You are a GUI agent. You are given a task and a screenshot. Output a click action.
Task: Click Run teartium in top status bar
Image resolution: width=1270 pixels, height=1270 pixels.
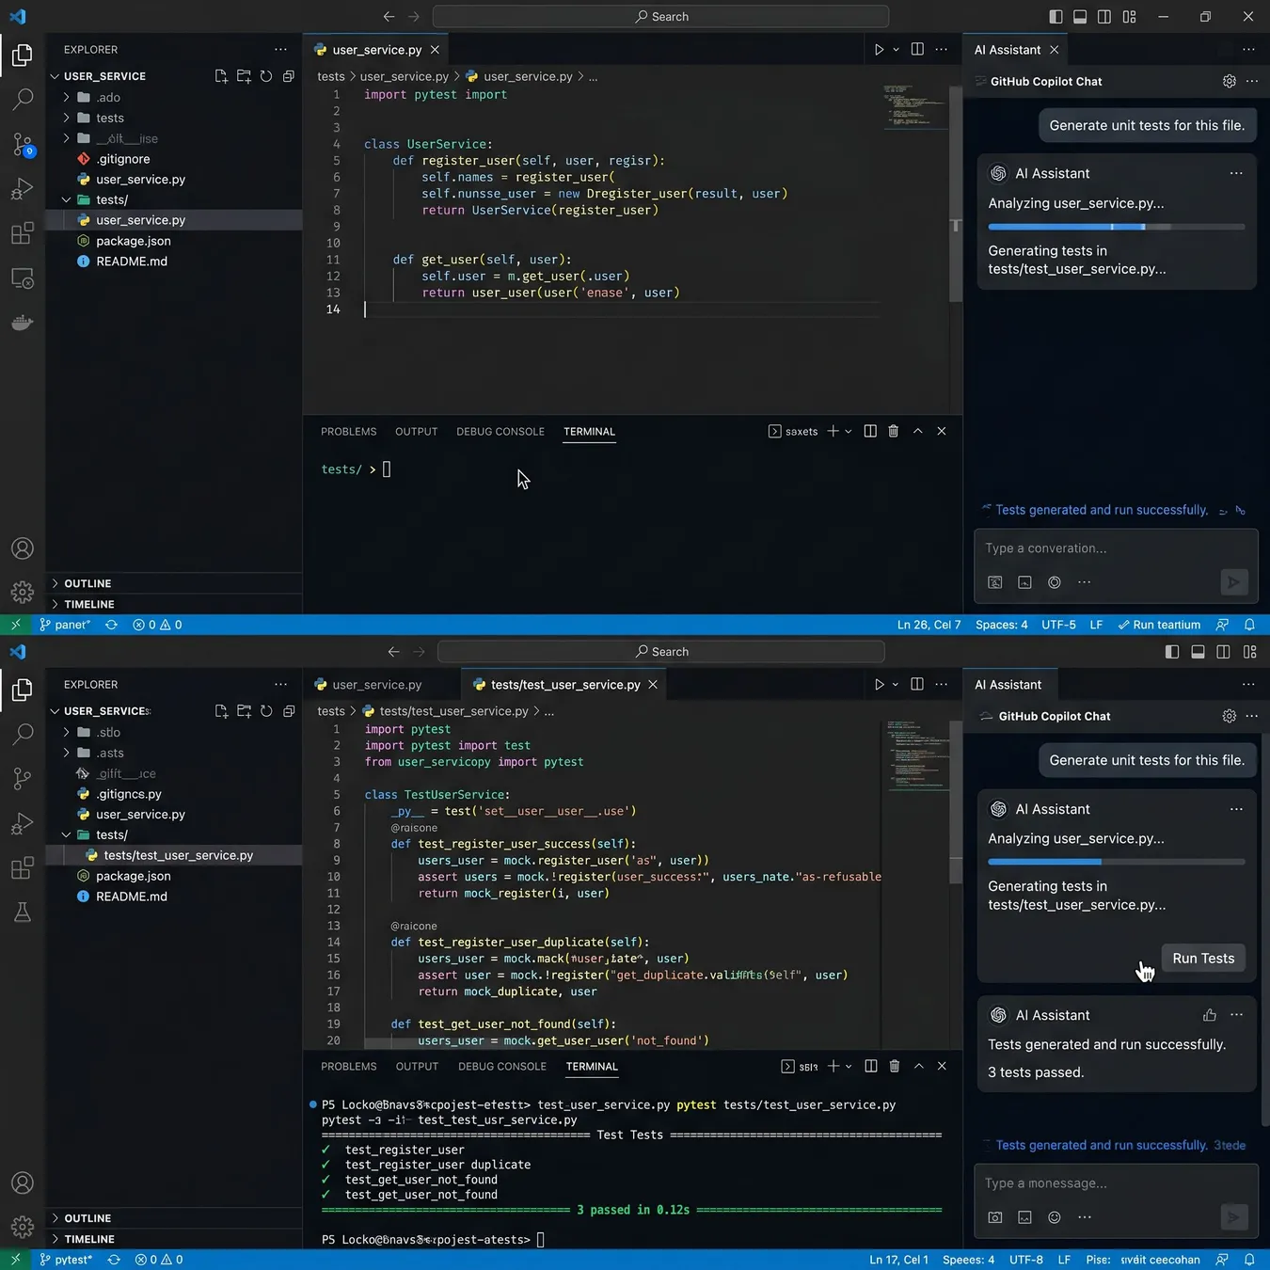pos(1159,625)
